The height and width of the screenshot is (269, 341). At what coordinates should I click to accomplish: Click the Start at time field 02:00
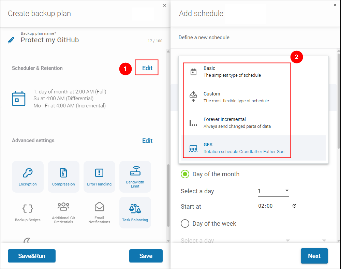[x=278, y=206]
